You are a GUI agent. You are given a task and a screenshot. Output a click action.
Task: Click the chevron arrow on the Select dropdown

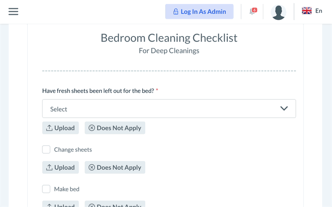click(284, 109)
